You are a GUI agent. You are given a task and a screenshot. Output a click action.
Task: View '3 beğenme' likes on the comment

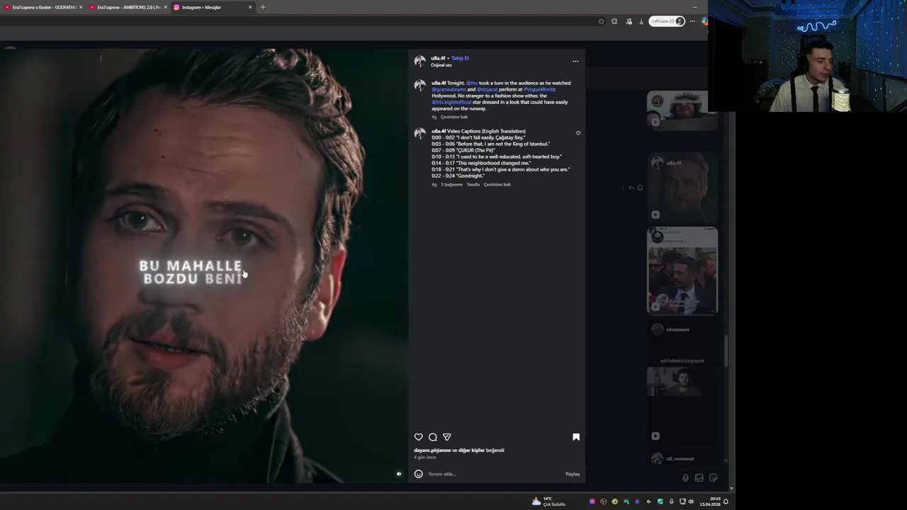451,184
